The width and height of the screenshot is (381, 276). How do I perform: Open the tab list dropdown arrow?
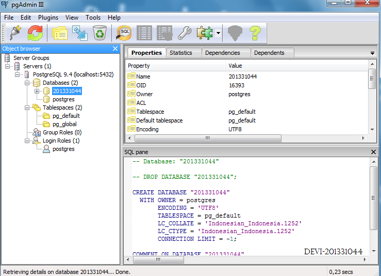[372, 53]
